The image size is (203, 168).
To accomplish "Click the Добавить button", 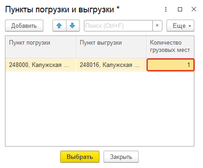I will coord(24,26).
